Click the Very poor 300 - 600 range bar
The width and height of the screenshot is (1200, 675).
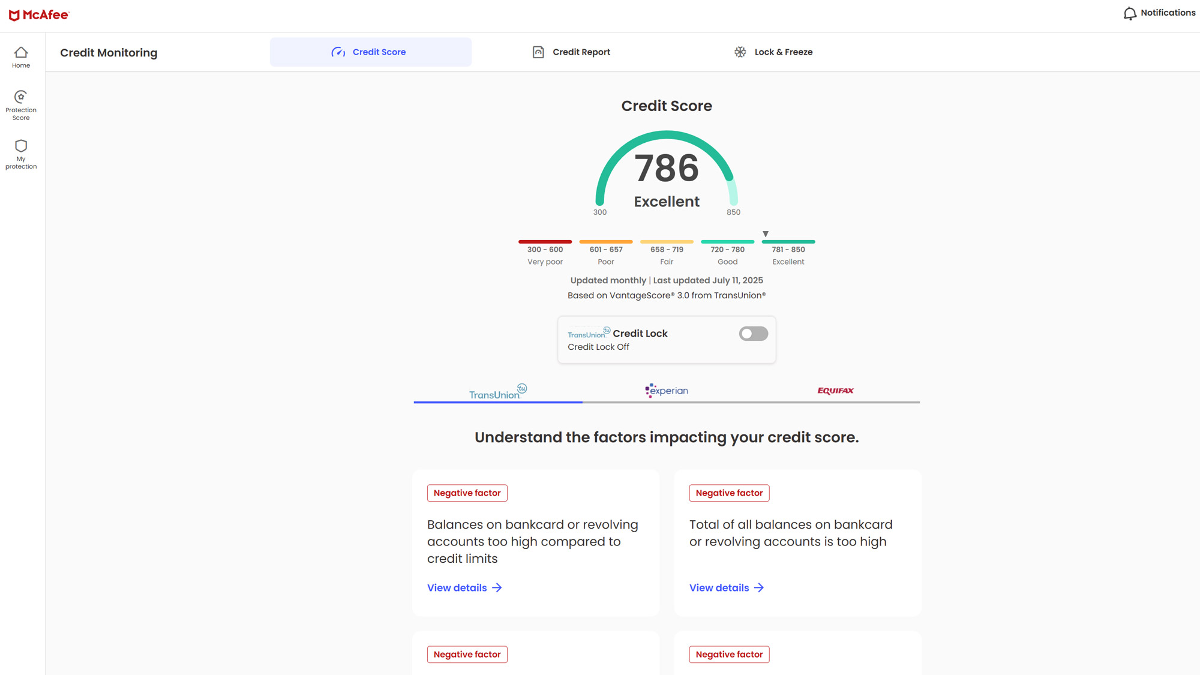[x=545, y=242]
